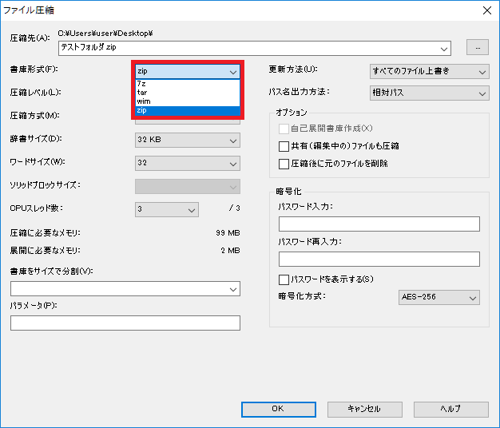Viewport: 500px width, 428px height.
Task: Confirm with the OK button
Action: click(x=279, y=409)
